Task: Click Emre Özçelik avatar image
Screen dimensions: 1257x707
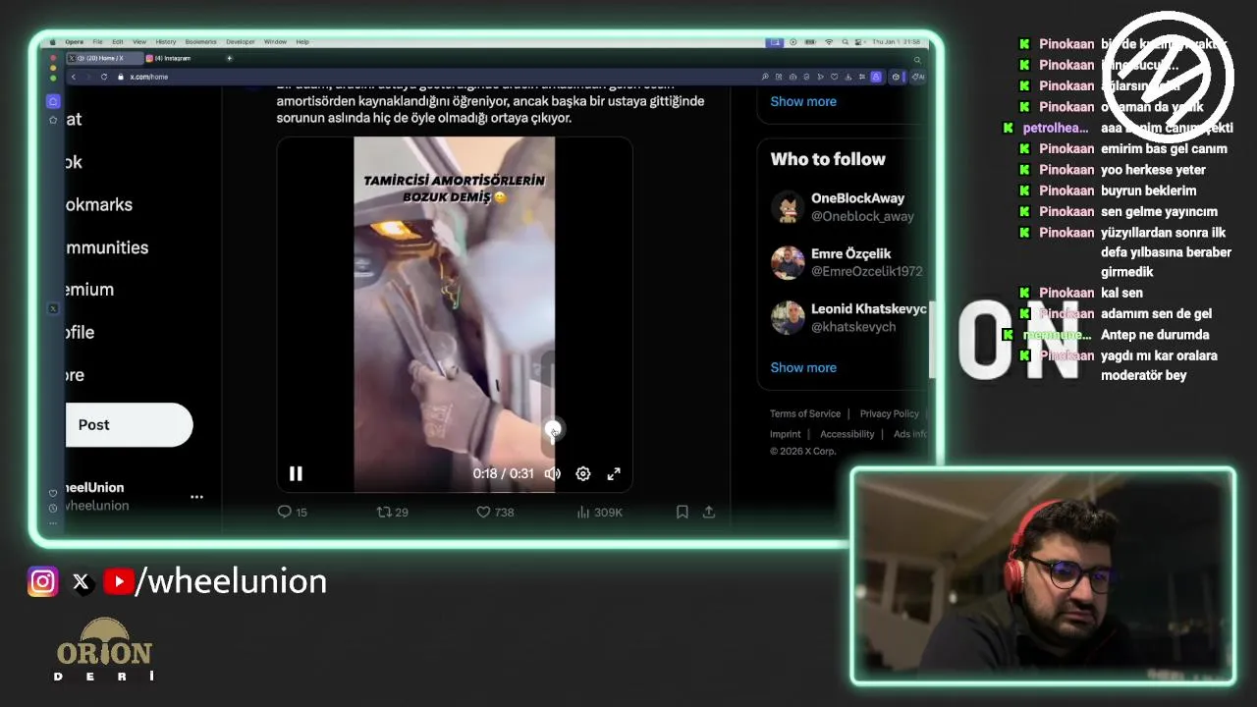Action: point(788,262)
